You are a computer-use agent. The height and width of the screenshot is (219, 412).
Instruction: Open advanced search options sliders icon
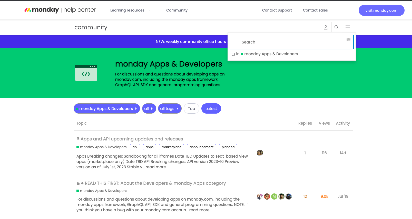(348, 39)
